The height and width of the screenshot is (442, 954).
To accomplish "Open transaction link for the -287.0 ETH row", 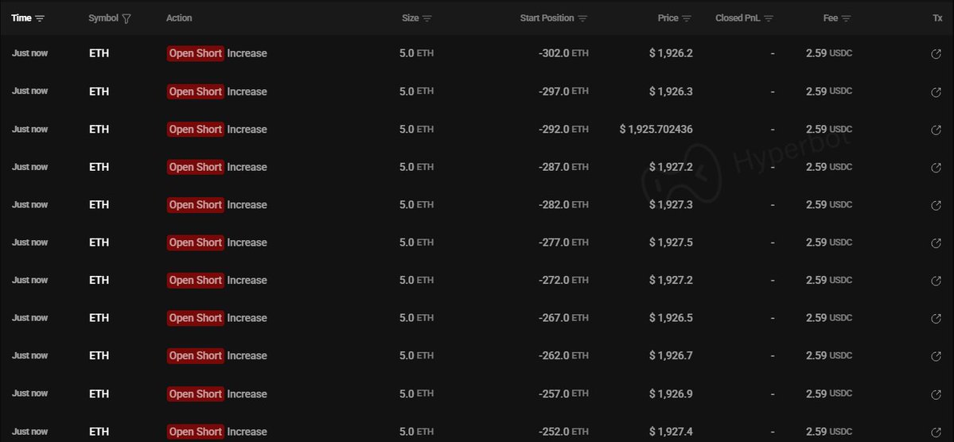I will (x=936, y=168).
